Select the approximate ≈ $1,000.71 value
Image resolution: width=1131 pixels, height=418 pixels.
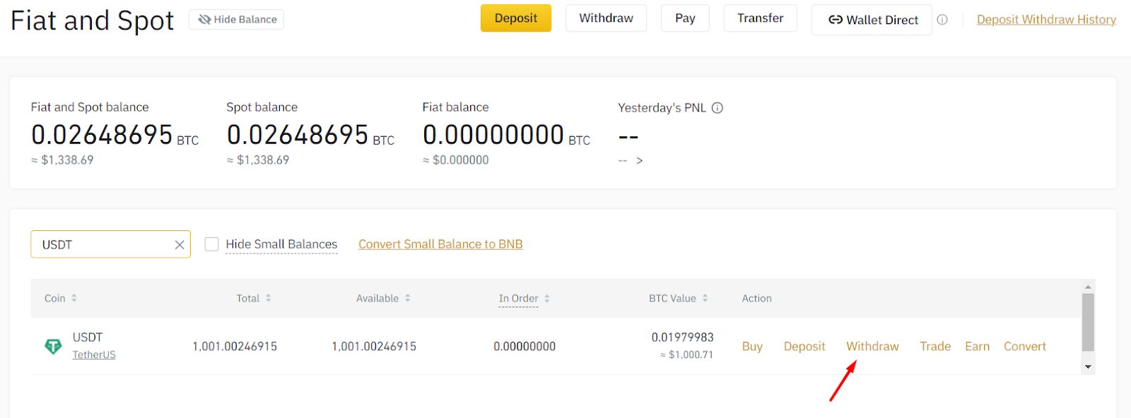pos(686,355)
